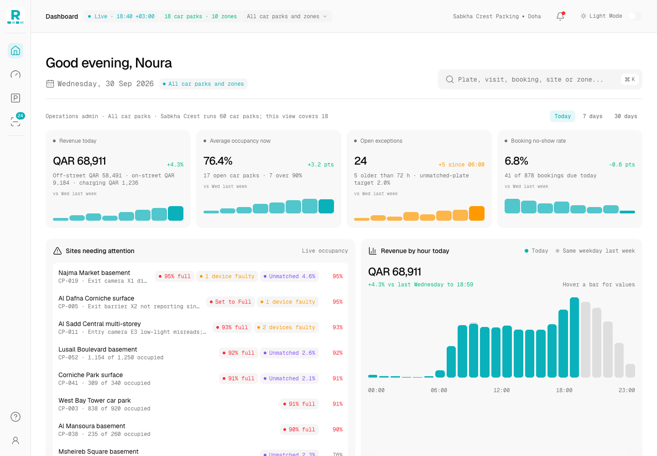Open the speedometer gauge sidebar icon
657x456 pixels.
click(16, 74)
